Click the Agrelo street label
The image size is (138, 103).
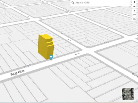click(x=18, y=72)
